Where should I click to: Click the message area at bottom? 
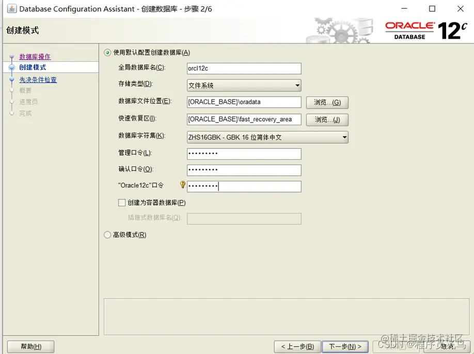coord(287,317)
